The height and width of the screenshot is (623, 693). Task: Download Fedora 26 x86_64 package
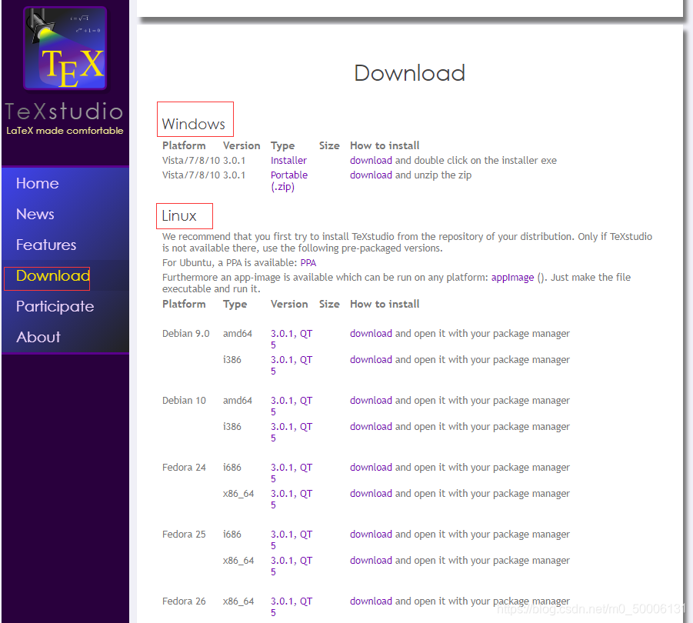point(371,601)
